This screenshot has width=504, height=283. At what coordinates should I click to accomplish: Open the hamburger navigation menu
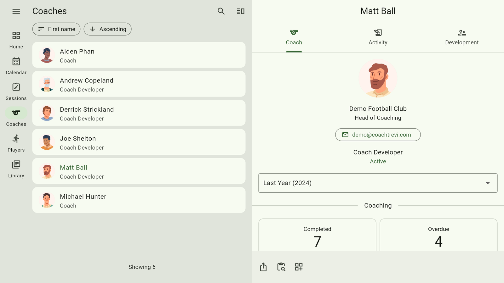click(16, 11)
